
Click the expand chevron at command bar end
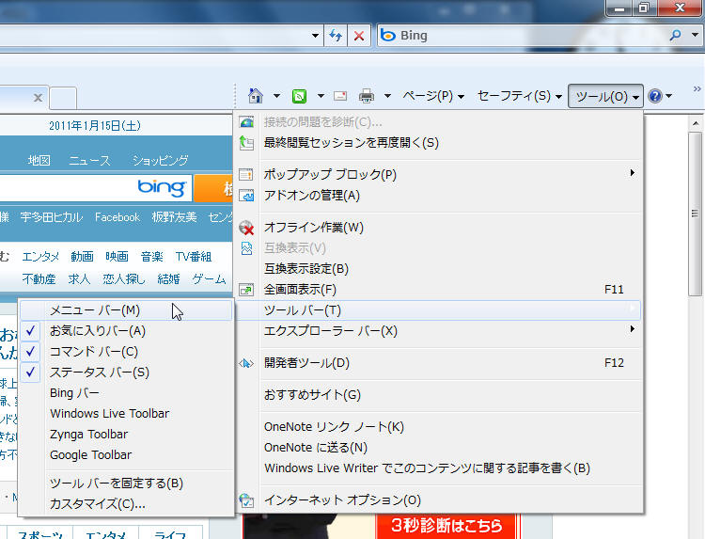pyautogui.click(x=697, y=89)
